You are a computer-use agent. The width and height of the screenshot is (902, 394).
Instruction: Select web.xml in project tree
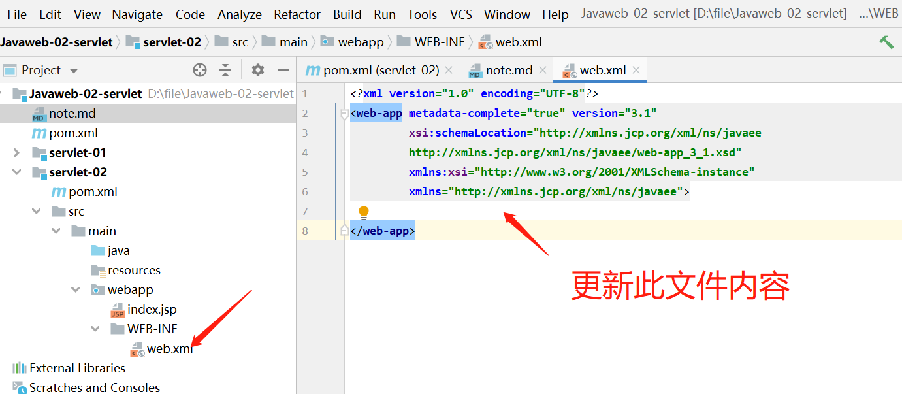(170, 348)
